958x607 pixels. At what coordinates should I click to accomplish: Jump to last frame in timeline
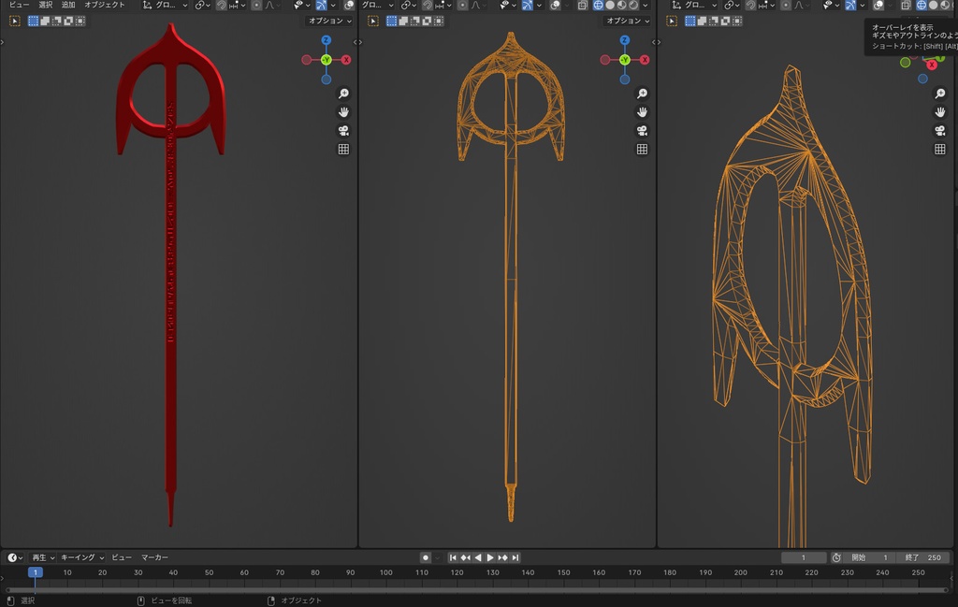coord(515,557)
